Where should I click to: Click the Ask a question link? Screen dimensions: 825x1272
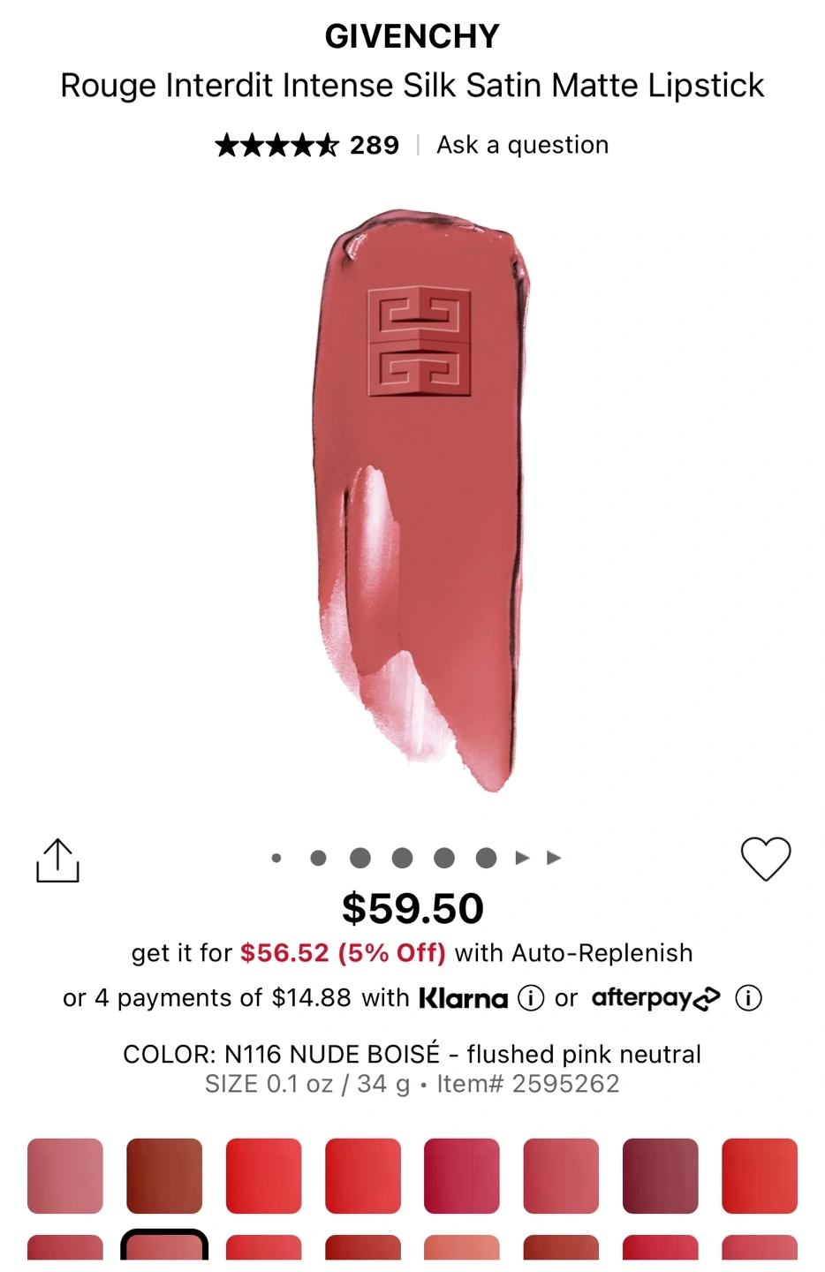coord(523,145)
